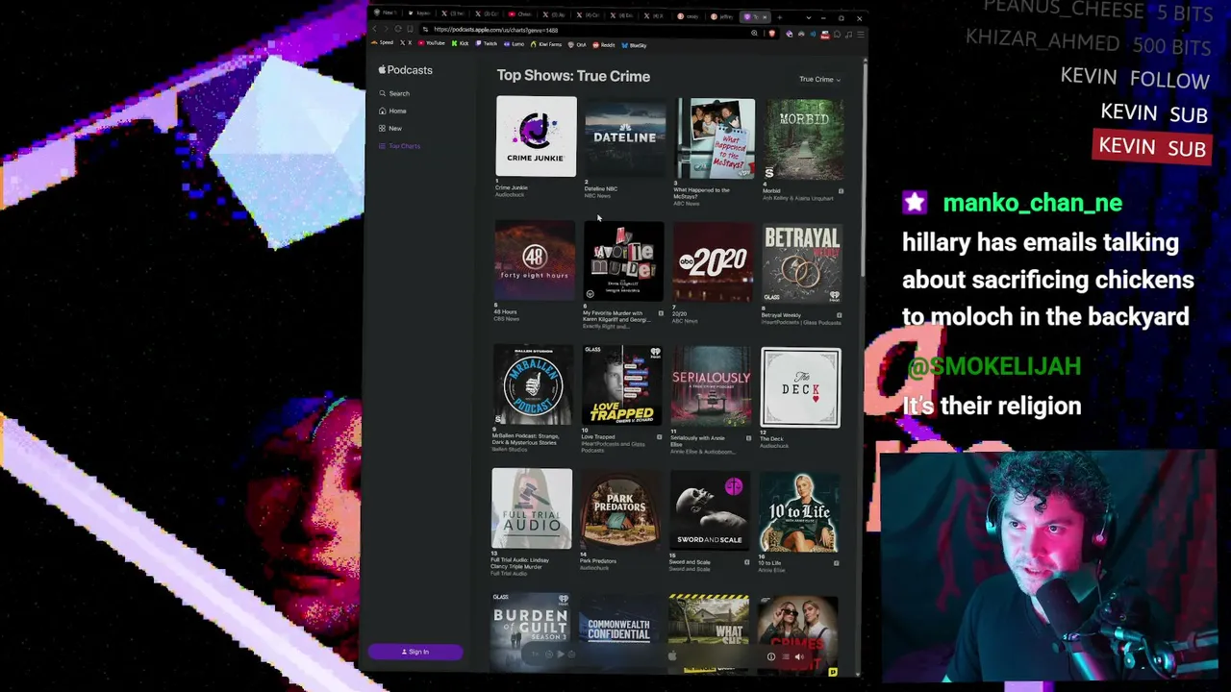
Task: Open the Park Predators podcast artwork
Action: 620,510
